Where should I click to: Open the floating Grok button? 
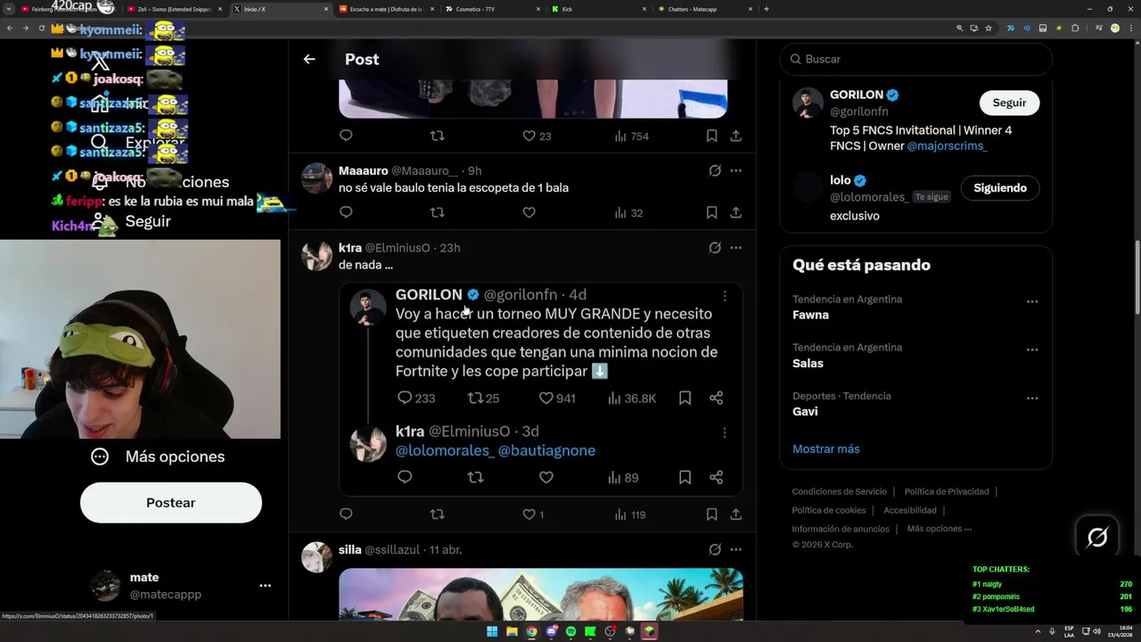pyautogui.click(x=1097, y=537)
